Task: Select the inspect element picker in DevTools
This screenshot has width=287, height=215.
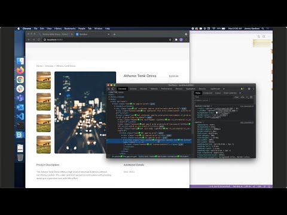Action: (x=109, y=89)
